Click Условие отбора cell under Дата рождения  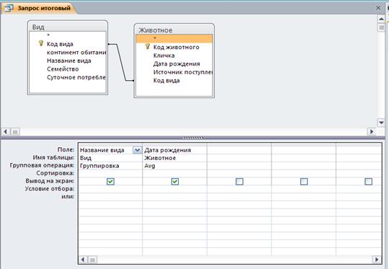174,189
